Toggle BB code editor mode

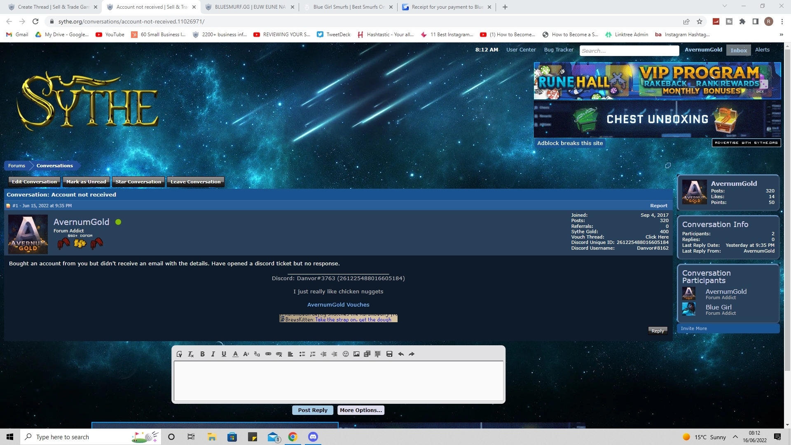click(179, 354)
